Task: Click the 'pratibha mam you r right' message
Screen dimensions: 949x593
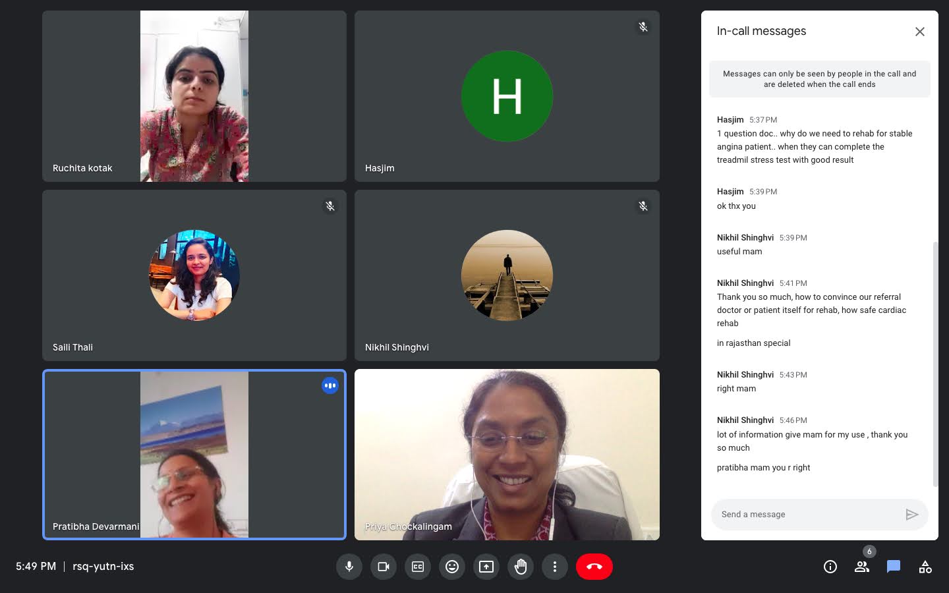Action: click(763, 468)
